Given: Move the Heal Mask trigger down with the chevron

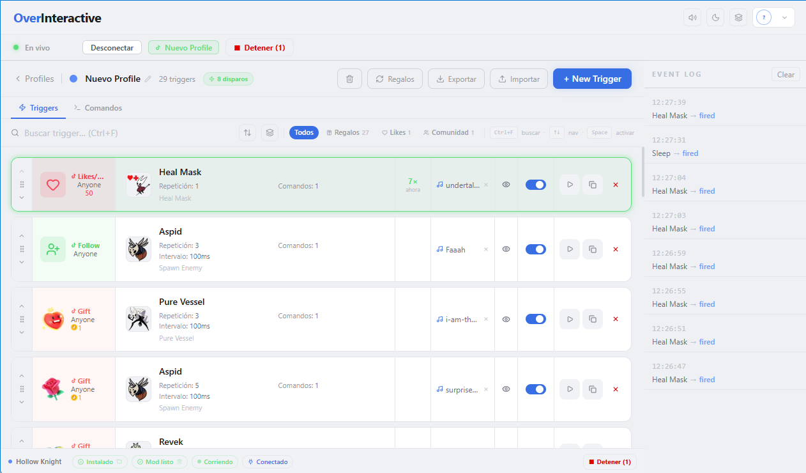Looking at the screenshot, I should 22,198.
